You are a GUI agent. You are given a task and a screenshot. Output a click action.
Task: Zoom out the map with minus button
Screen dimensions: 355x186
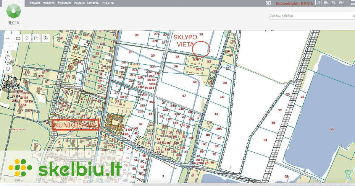tap(8, 47)
